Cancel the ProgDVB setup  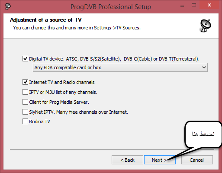click(197, 160)
